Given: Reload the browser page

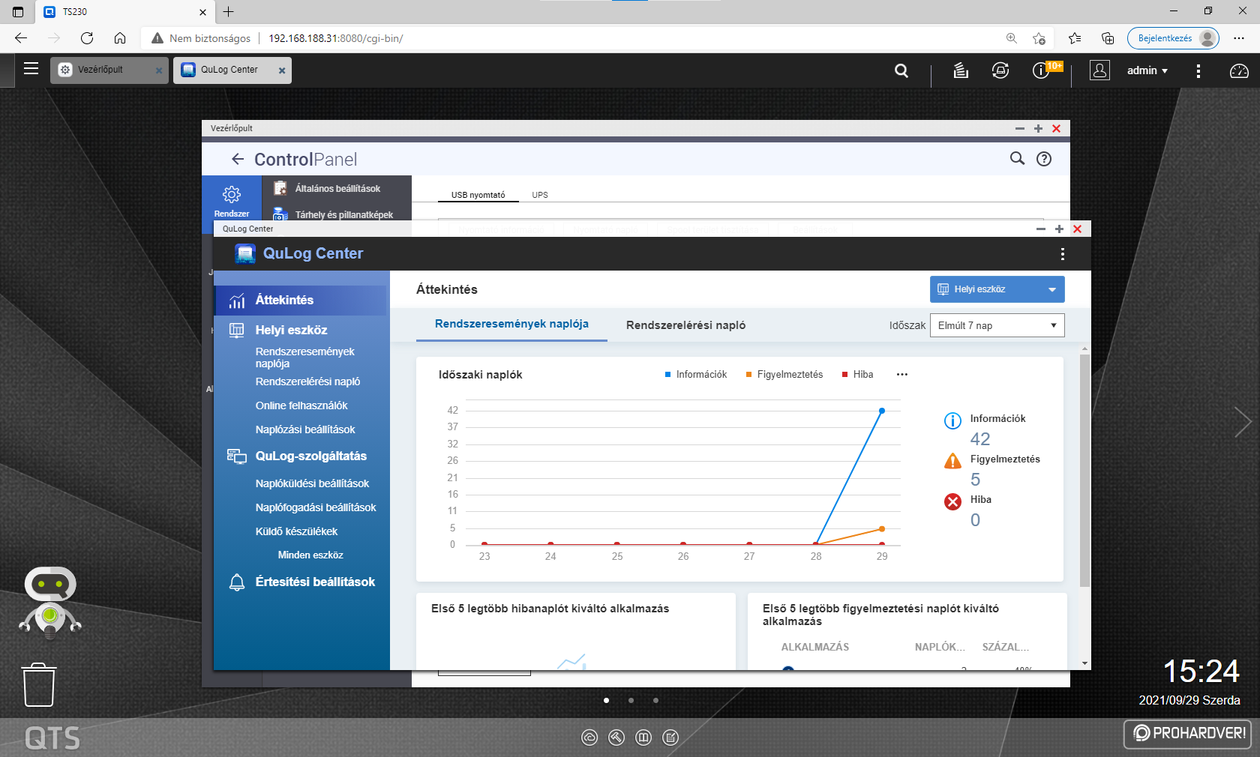Looking at the screenshot, I should [87, 38].
